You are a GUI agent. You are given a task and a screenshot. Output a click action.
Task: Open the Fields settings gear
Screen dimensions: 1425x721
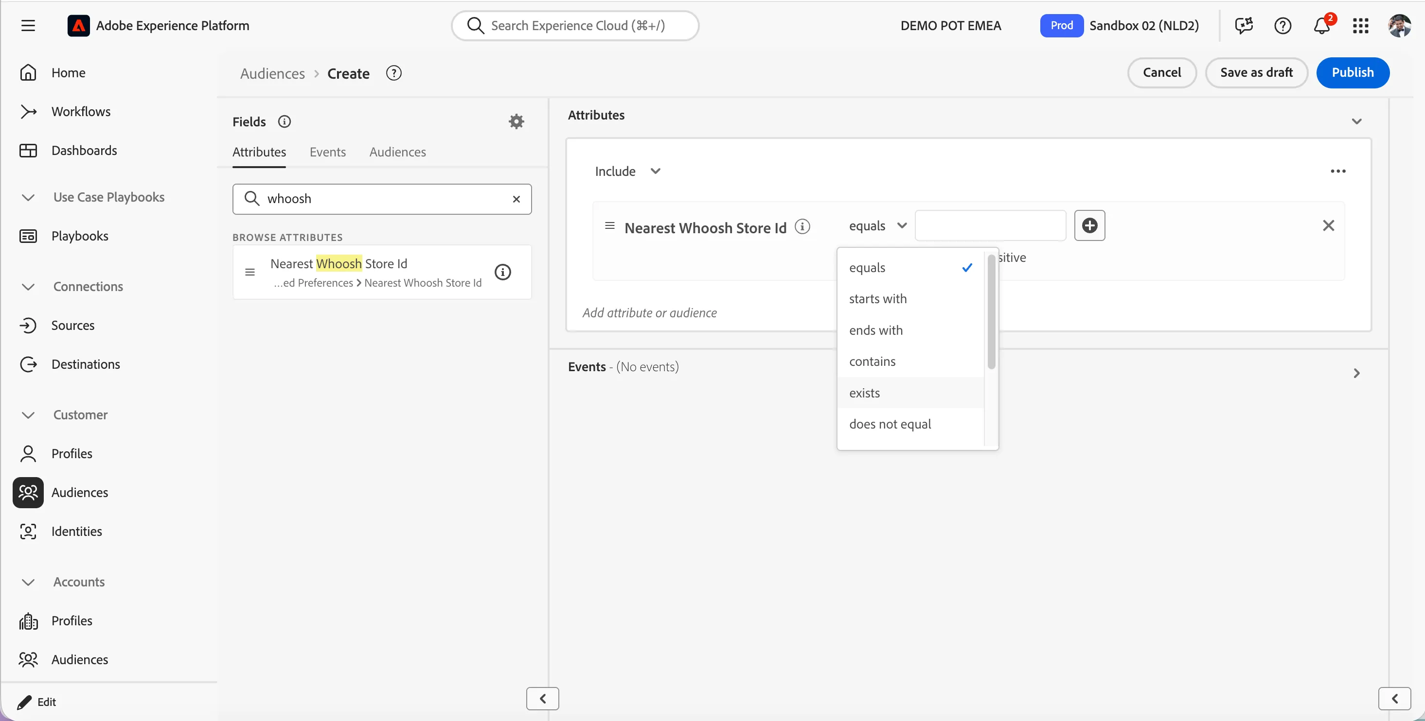point(516,121)
